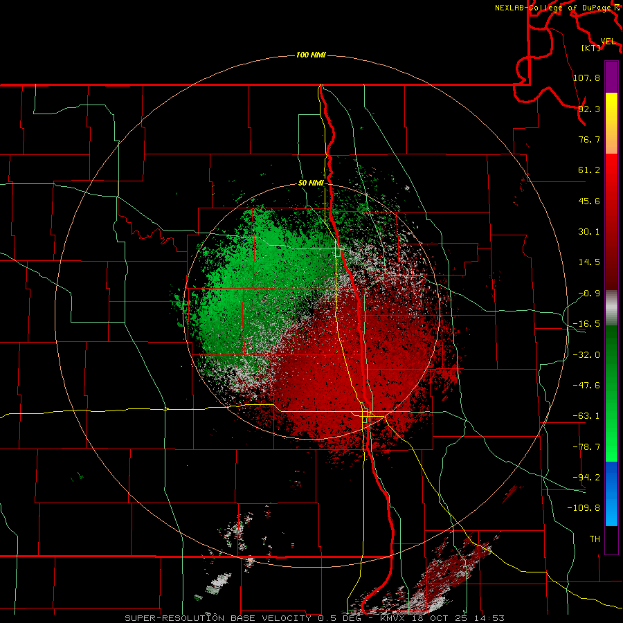Click the [KT] units label
The width and height of the screenshot is (623, 623).
click(x=591, y=48)
